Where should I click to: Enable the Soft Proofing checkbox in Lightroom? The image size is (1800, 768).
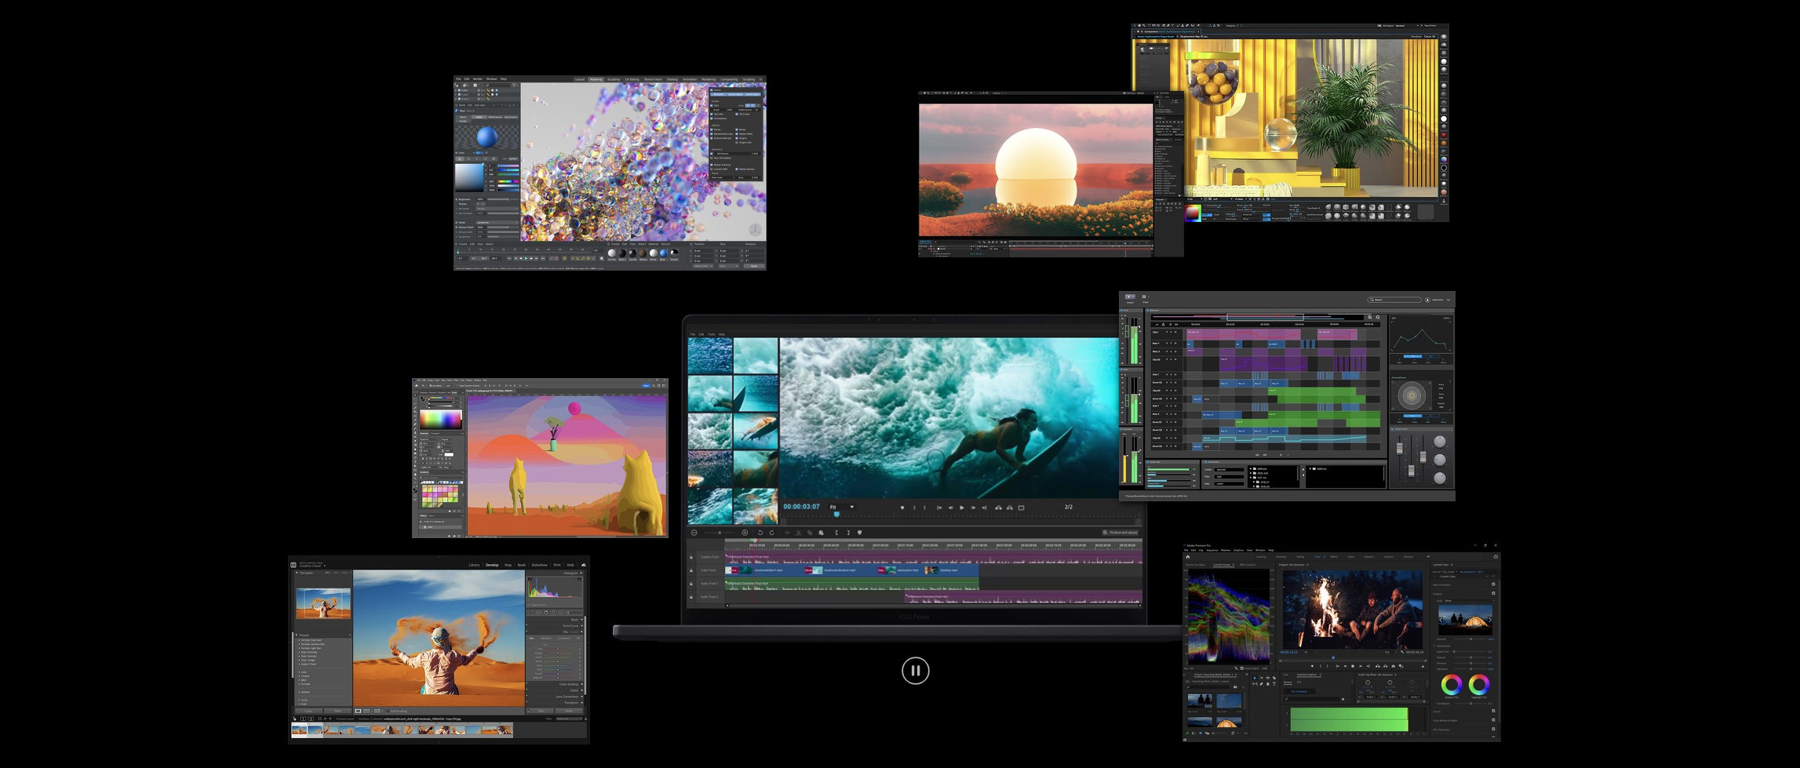(388, 711)
